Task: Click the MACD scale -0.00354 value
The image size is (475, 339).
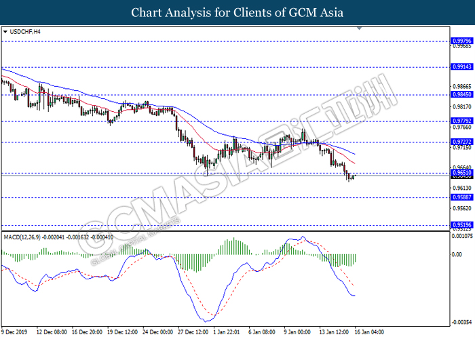Action: [461, 322]
